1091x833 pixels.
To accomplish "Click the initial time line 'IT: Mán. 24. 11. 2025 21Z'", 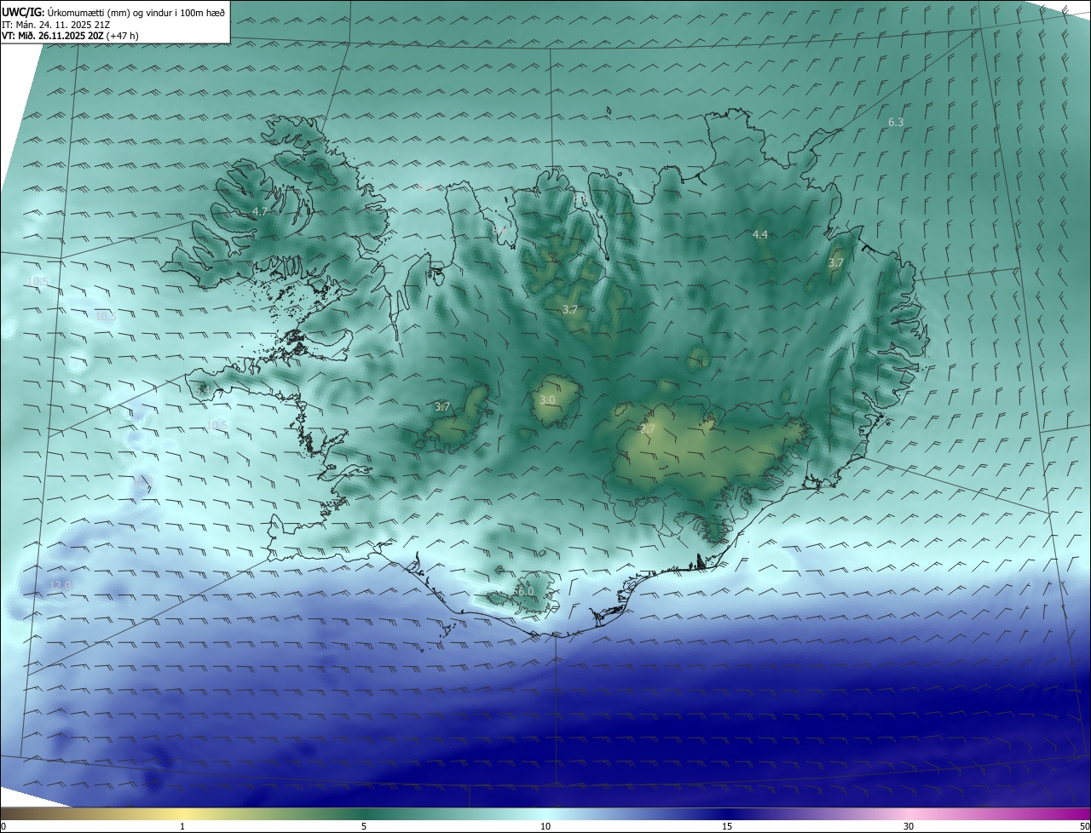I will [x=55, y=25].
